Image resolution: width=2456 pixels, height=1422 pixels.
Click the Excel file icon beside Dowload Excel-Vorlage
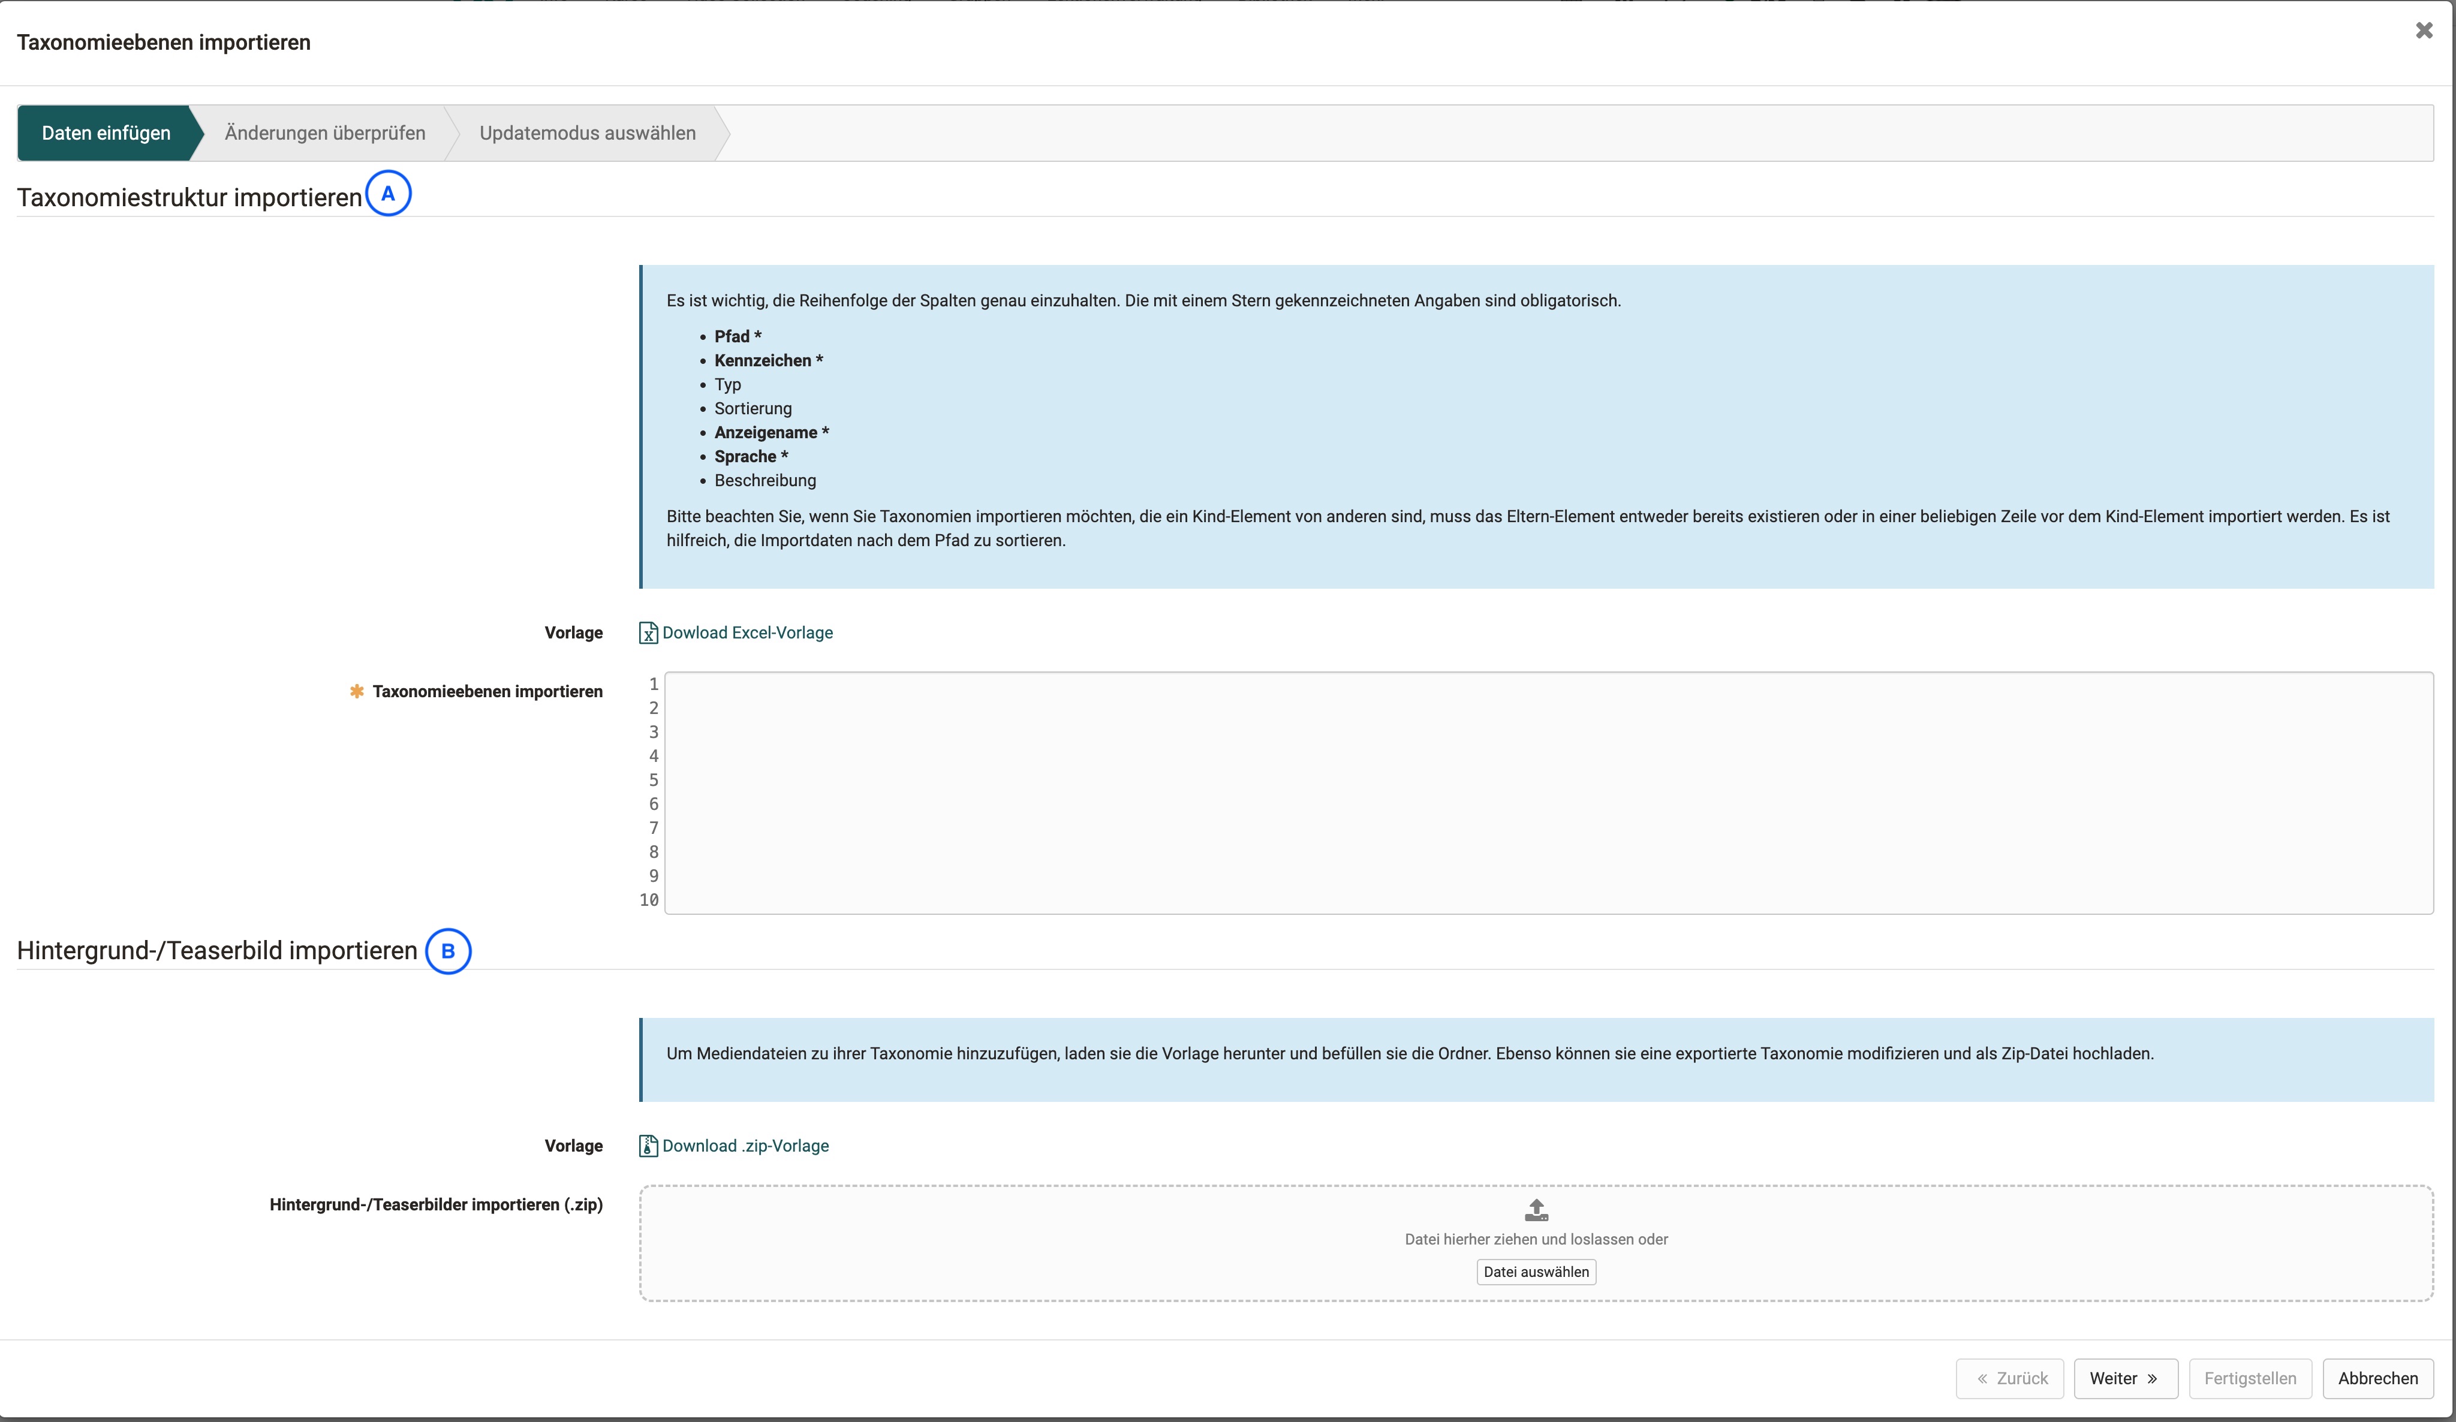pos(648,634)
